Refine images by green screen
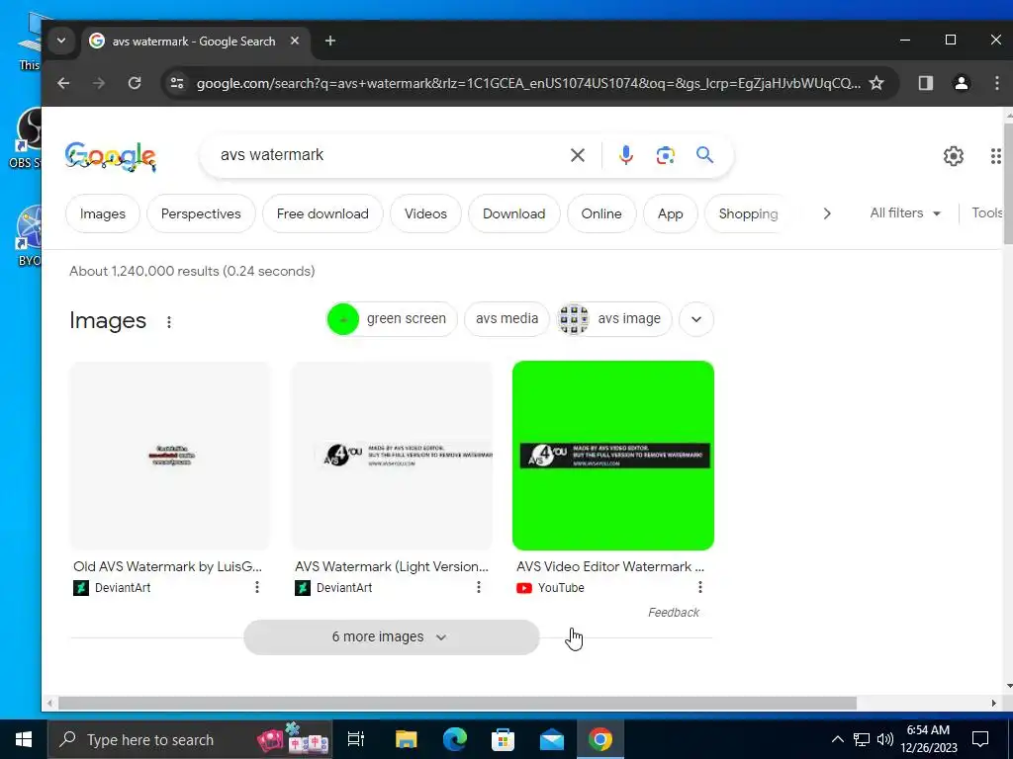1013x759 pixels. coord(392,319)
